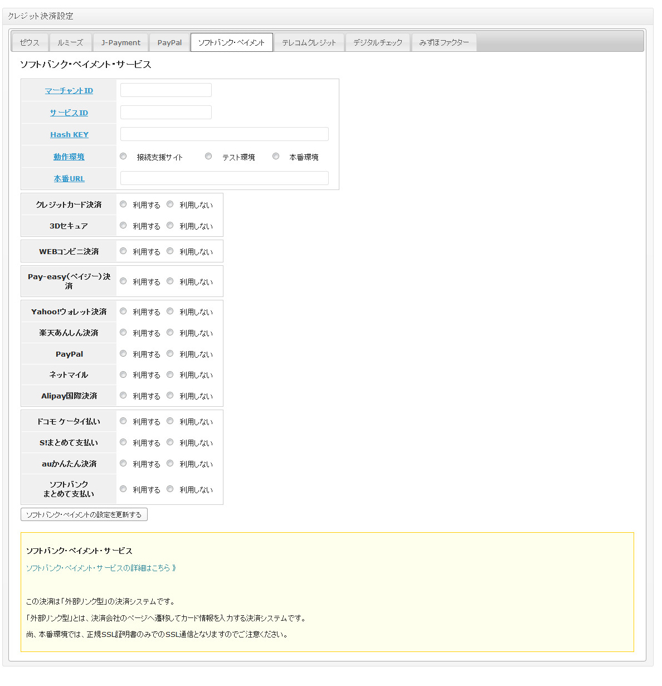The height and width of the screenshot is (686, 662).
Task: Choose テスト環境 radio option
Action: pyautogui.click(x=208, y=157)
